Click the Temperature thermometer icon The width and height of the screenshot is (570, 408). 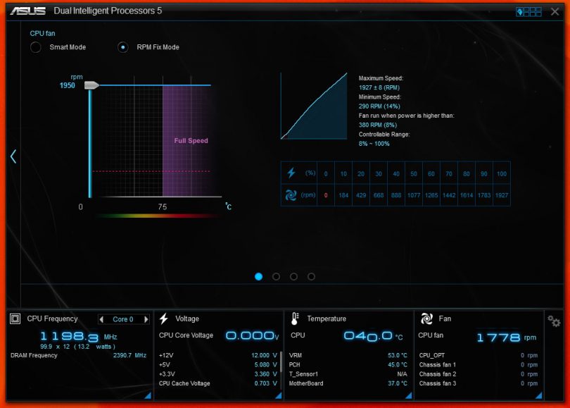[x=295, y=319]
